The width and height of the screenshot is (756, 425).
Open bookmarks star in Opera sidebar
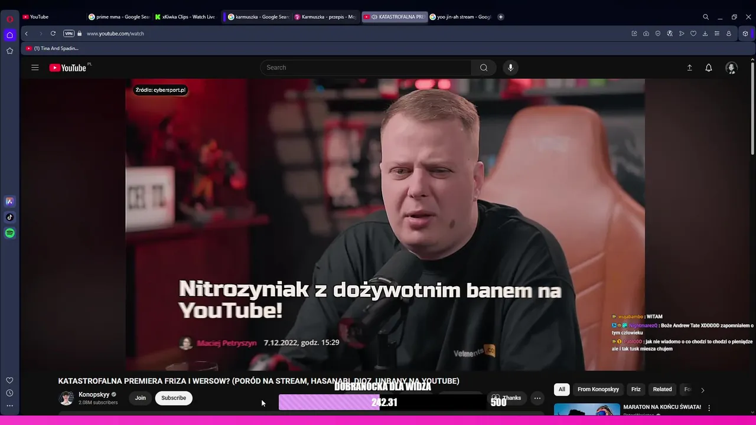9,51
